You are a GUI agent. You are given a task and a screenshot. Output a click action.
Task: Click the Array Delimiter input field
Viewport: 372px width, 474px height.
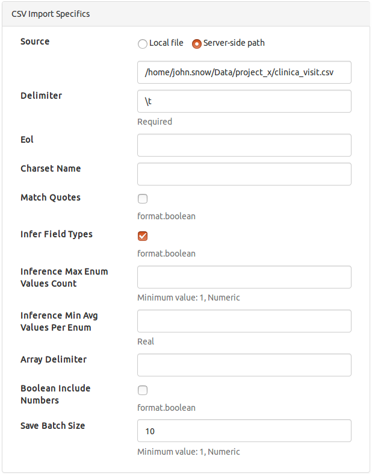pyautogui.click(x=244, y=365)
